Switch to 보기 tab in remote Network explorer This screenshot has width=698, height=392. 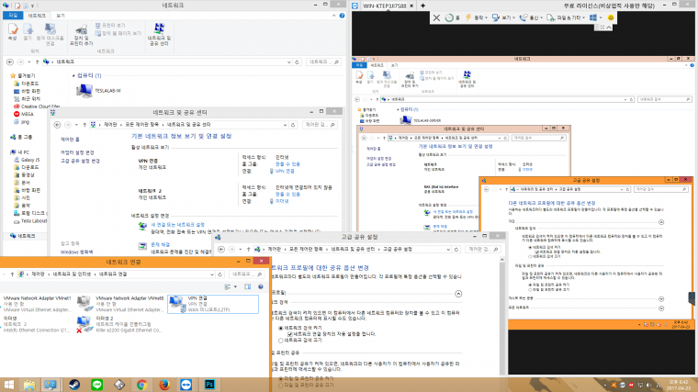click(x=394, y=65)
